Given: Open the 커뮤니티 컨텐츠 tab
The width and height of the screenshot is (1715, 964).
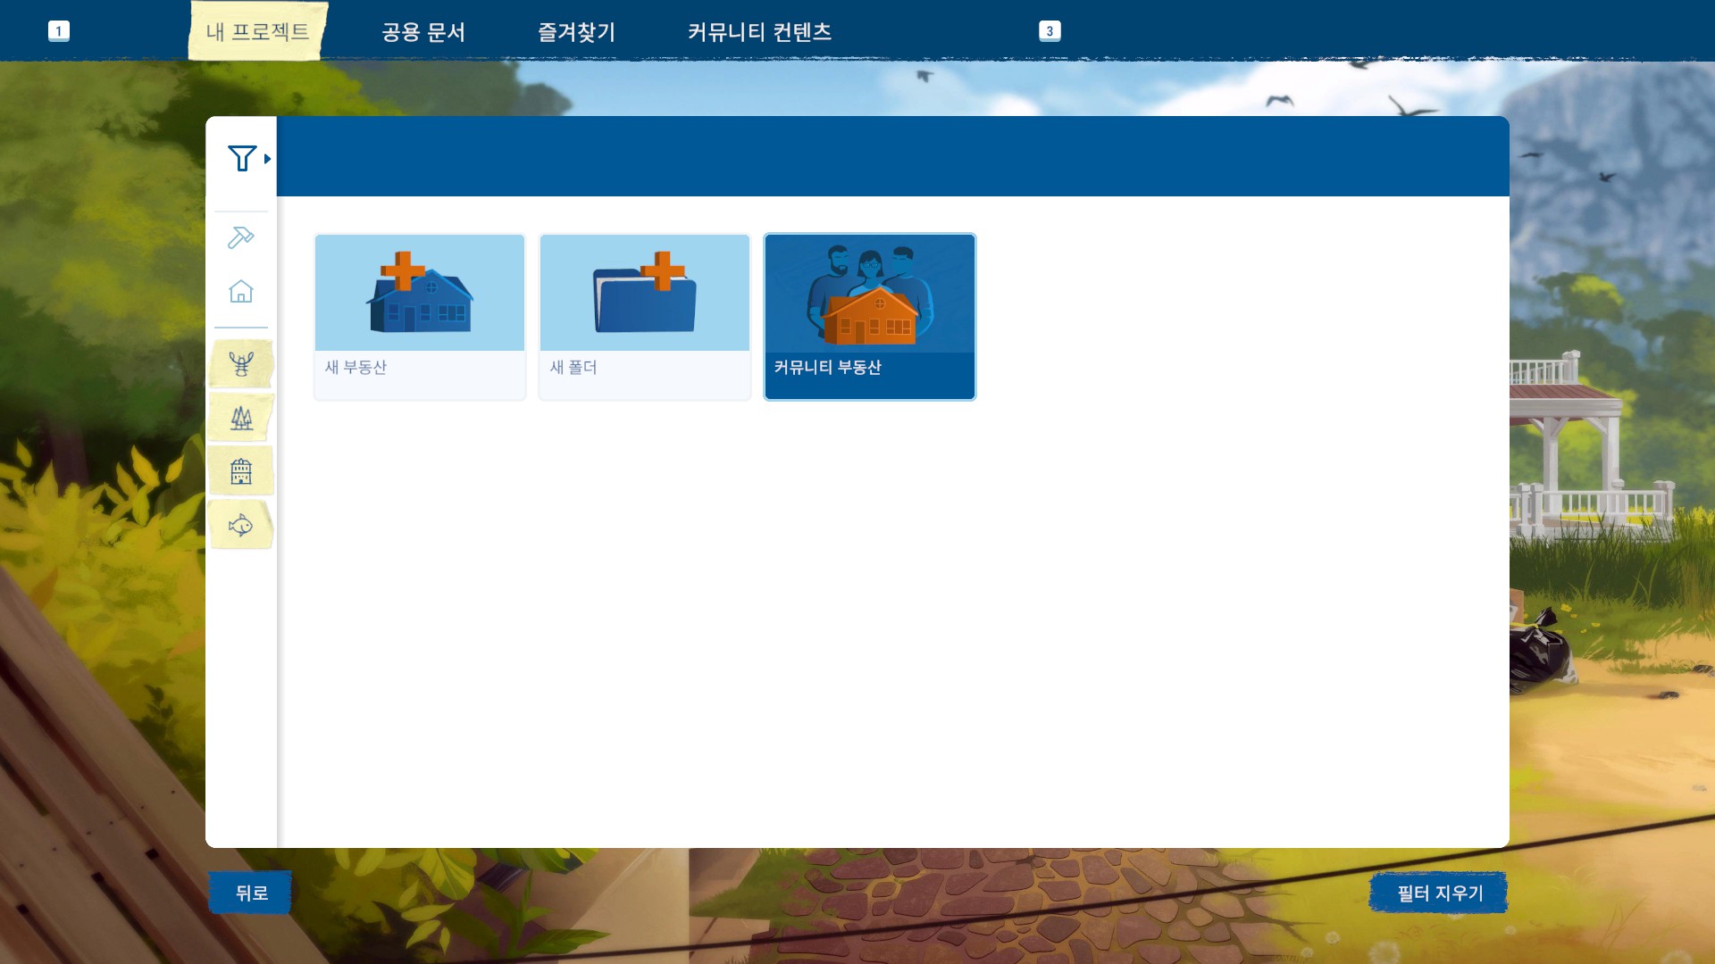Looking at the screenshot, I should coord(759,32).
